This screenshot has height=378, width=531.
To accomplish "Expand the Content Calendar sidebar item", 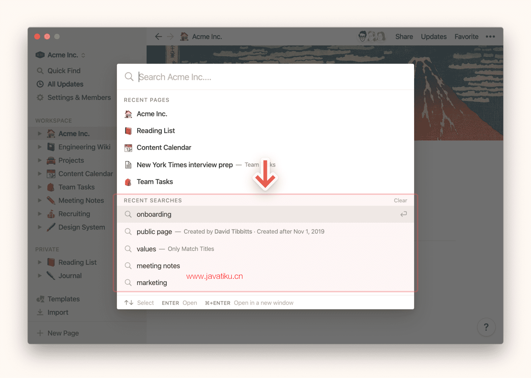I will point(39,174).
